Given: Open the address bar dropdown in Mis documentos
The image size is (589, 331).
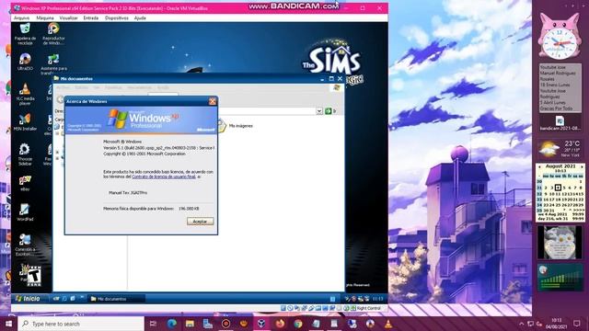Looking at the screenshot, I should click(x=319, y=111).
